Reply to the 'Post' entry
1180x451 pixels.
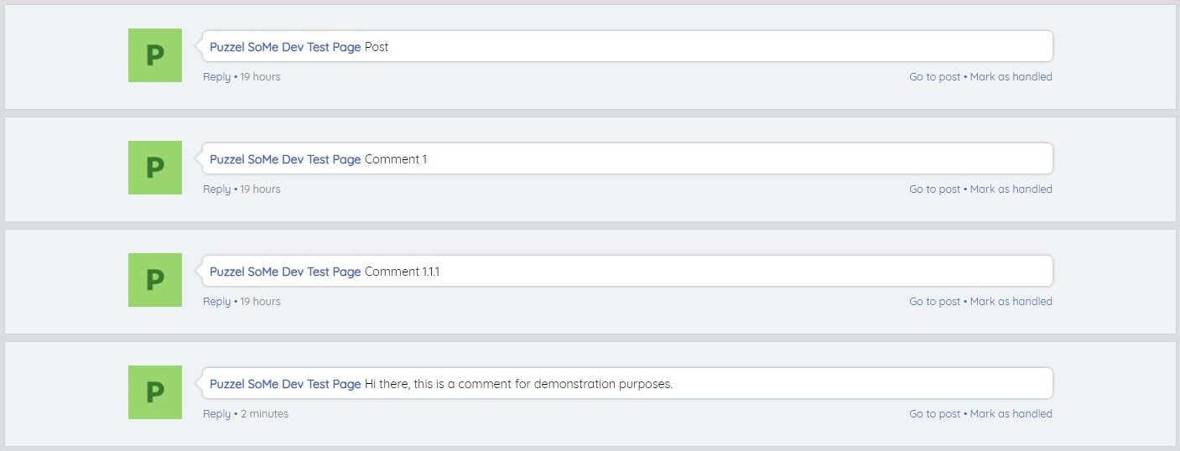click(216, 77)
